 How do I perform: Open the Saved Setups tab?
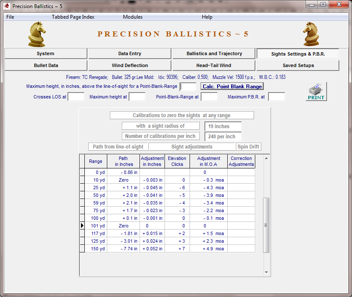pyautogui.click(x=298, y=65)
